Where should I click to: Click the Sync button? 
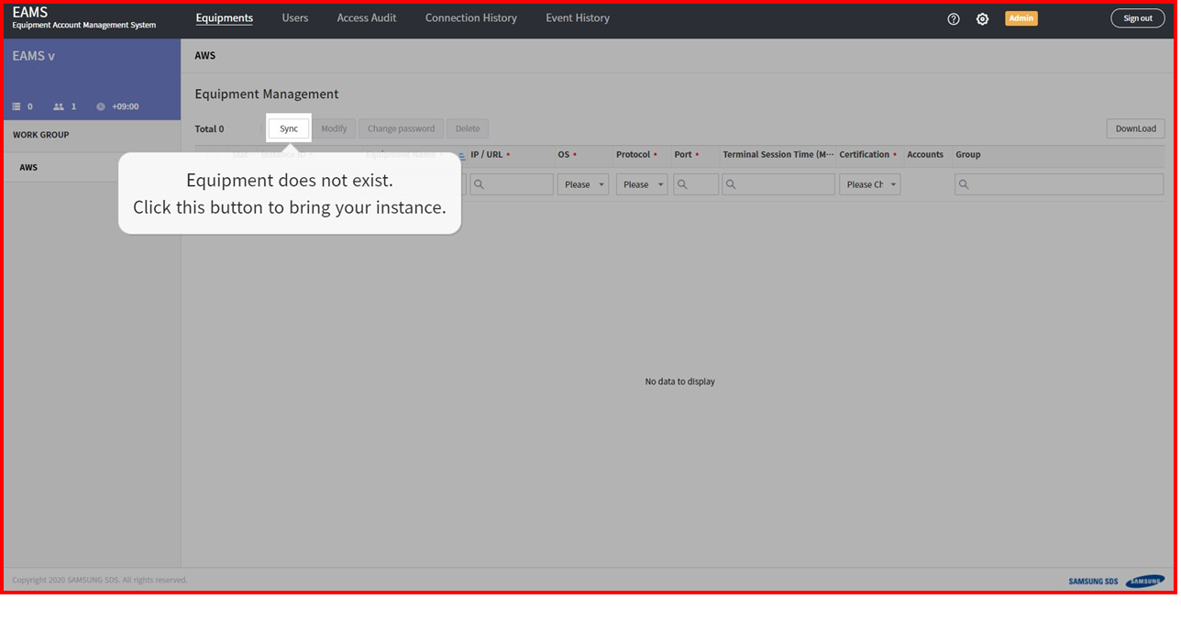pyautogui.click(x=289, y=128)
